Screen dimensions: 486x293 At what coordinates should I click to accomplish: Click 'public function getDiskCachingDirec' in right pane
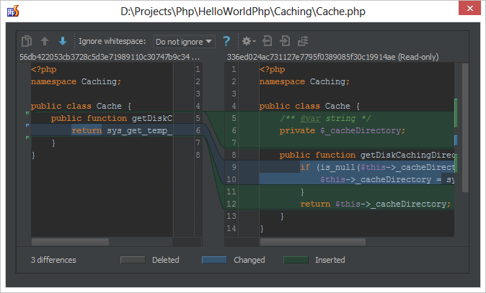[x=367, y=155]
